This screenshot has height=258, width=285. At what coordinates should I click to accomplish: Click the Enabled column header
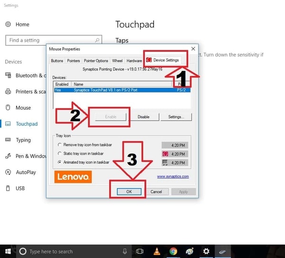tap(62, 84)
